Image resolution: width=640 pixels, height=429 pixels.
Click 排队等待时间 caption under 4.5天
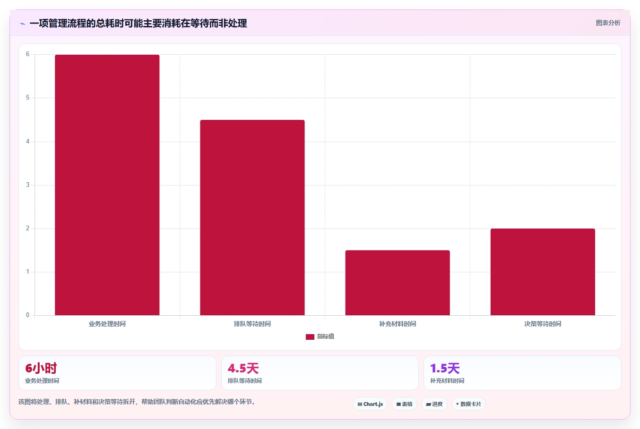[x=245, y=380]
